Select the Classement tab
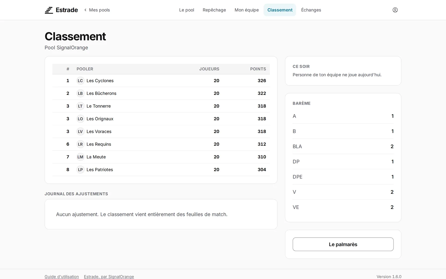Image resolution: width=446 pixels, height=279 pixels. coord(280,10)
